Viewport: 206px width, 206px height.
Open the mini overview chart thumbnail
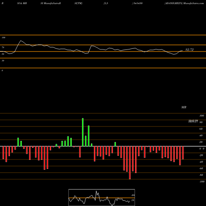point(102,197)
